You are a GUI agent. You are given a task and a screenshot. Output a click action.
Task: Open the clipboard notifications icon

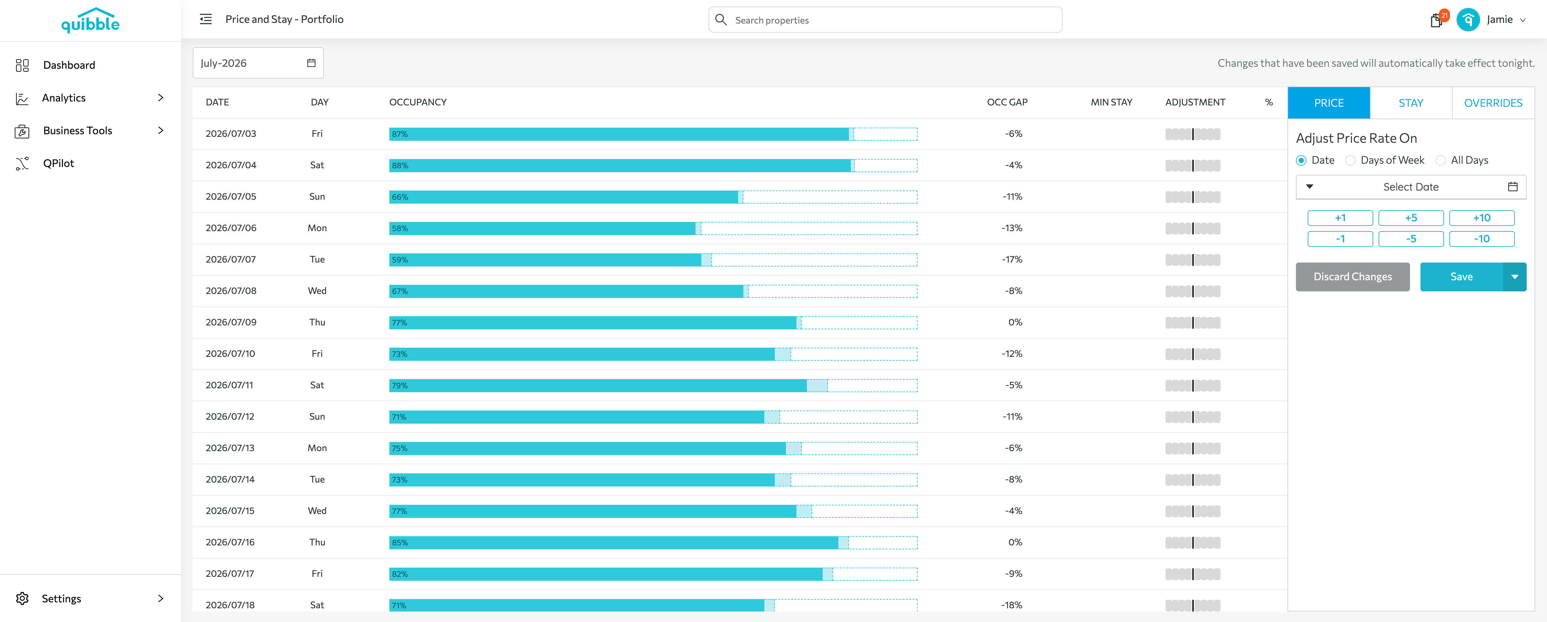tap(1436, 21)
